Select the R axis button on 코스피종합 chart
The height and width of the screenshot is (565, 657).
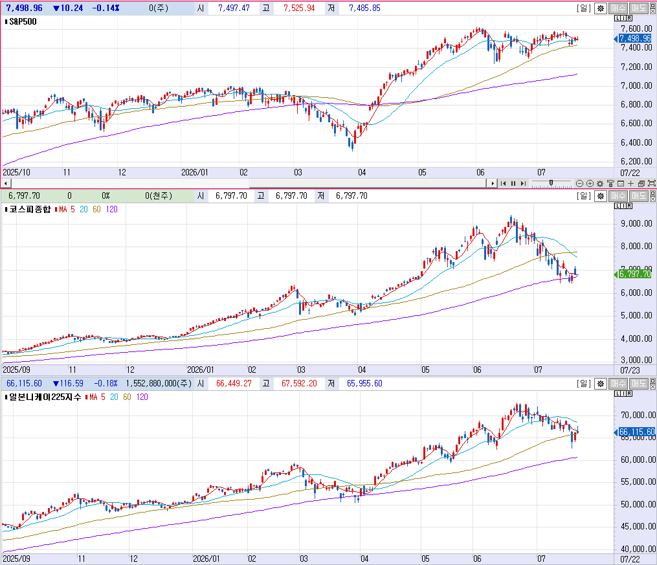pyautogui.click(x=629, y=206)
